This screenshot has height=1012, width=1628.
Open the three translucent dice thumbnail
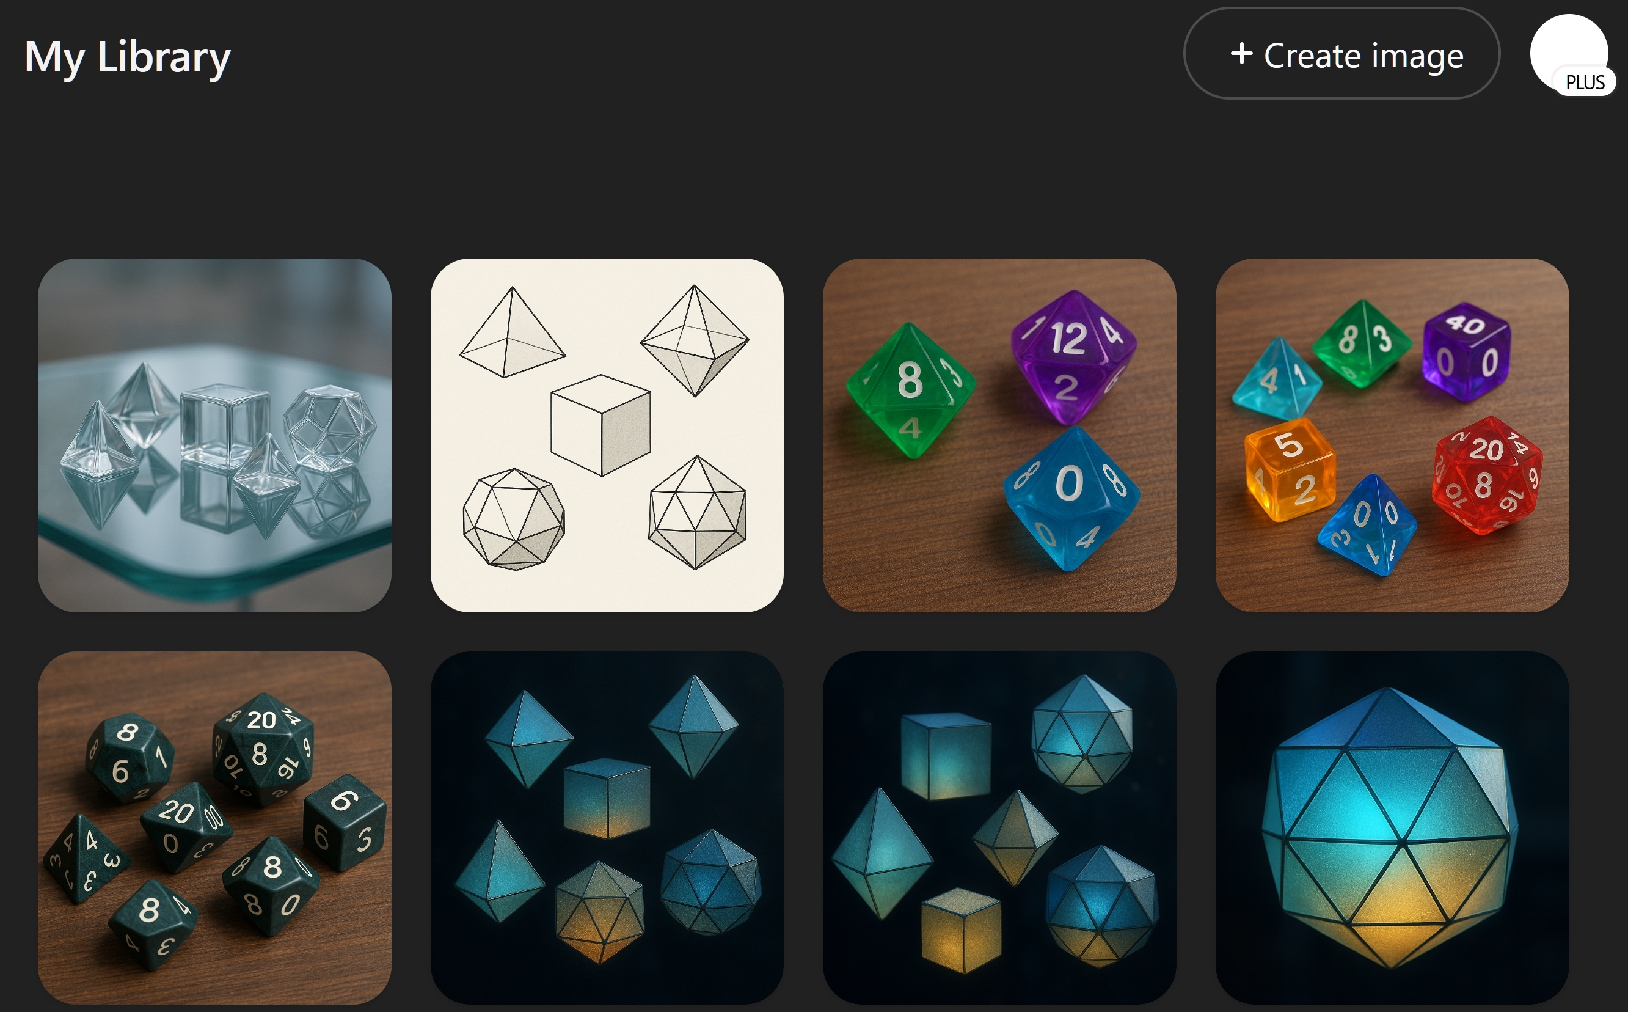[x=999, y=435]
